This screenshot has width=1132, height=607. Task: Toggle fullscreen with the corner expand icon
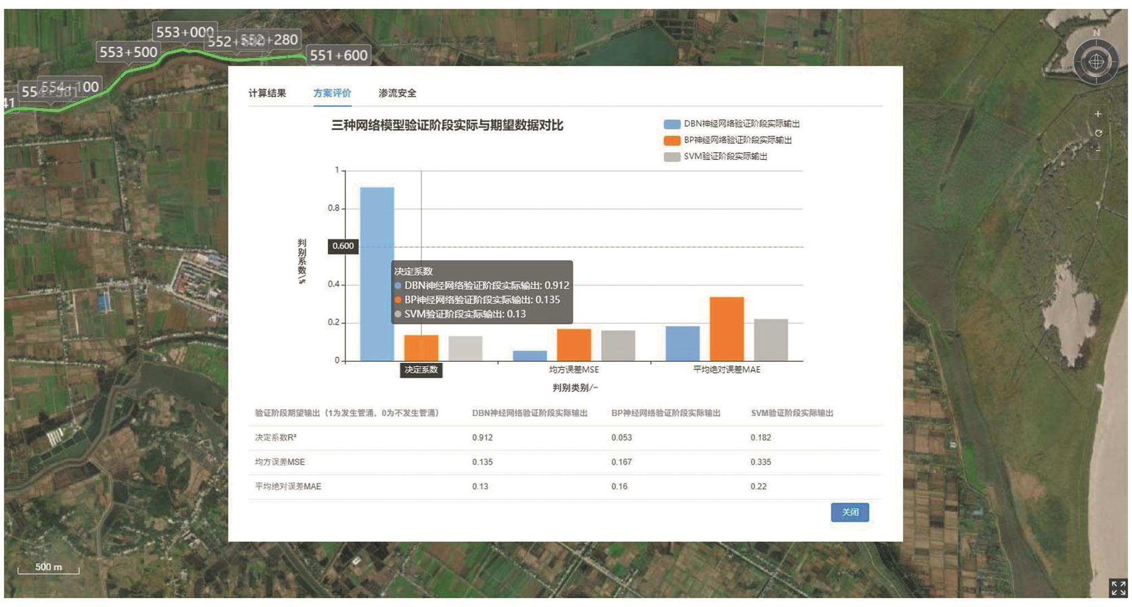tap(1118, 588)
